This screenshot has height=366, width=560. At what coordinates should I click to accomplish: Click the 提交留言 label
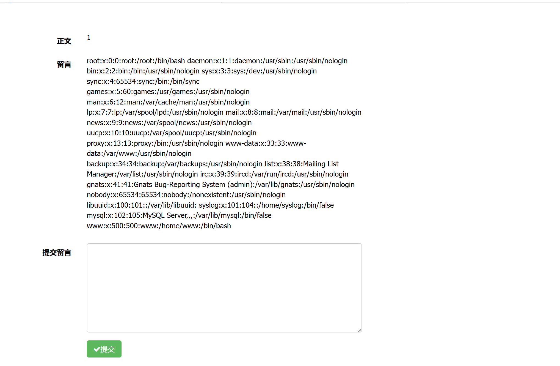[x=57, y=253]
